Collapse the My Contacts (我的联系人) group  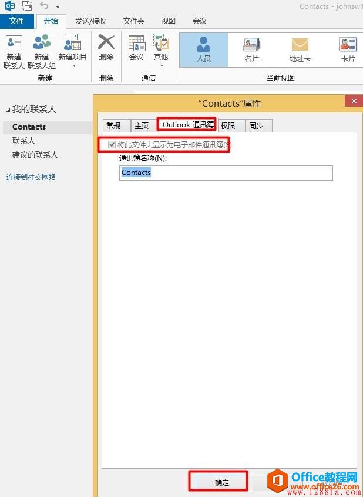click(x=8, y=110)
